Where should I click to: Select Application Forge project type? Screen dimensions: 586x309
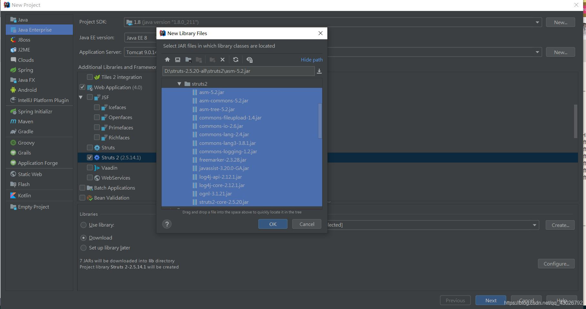39,163
